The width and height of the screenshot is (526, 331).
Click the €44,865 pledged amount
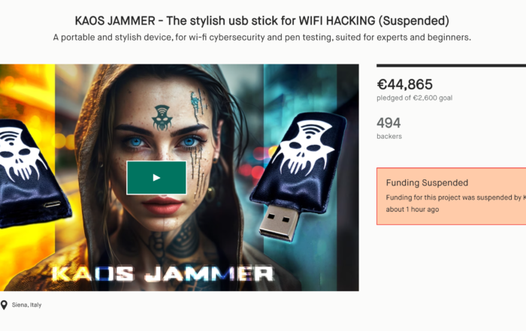(x=405, y=84)
